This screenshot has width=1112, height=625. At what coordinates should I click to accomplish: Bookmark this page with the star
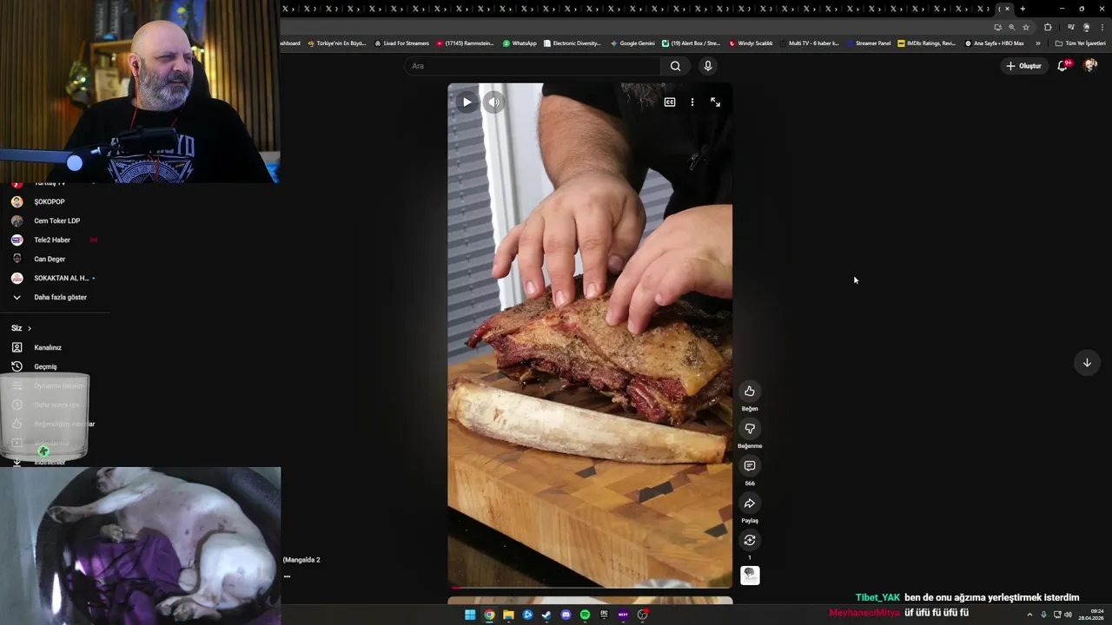pyautogui.click(x=1026, y=27)
